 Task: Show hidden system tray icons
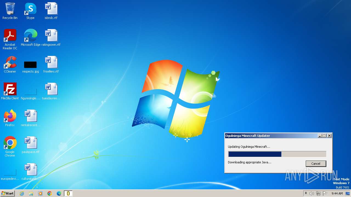click(306, 193)
